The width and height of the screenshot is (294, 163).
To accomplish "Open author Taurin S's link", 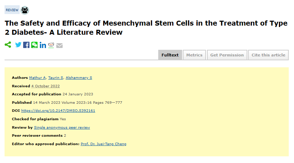I will 56,78.
